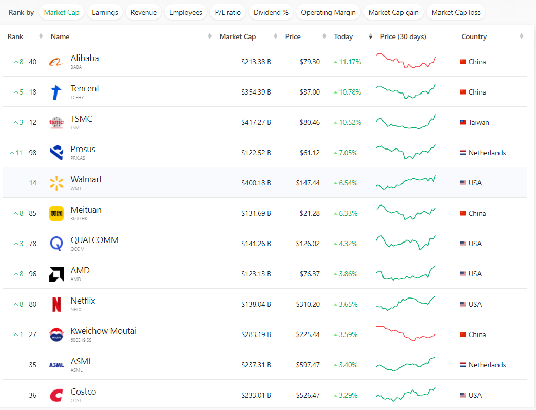Rank companies by P/E ratio

[227, 13]
